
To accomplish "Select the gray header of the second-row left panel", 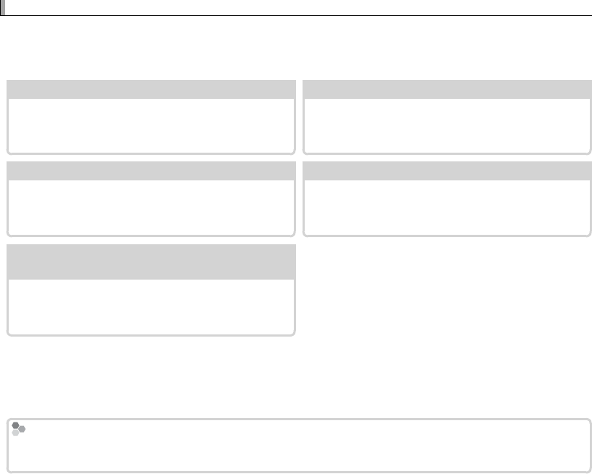I will tap(151, 171).
